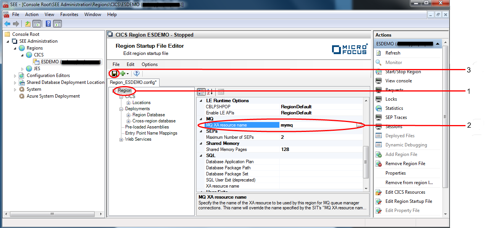Open the editor's Options menu
The height and width of the screenshot is (228, 492).
tap(149, 64)
